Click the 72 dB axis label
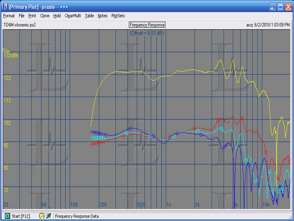The width and height of the screenshot is (294, 221). tap(6, 190)
